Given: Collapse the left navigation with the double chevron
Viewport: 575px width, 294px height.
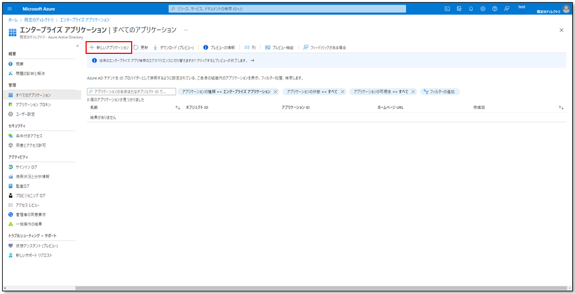Looking at the screenshot, I should pos(77,46).
